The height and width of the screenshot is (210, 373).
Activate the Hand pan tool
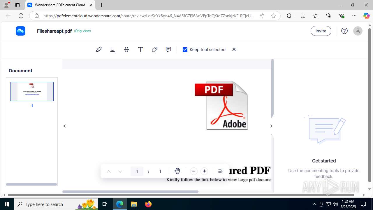[177, 171]
